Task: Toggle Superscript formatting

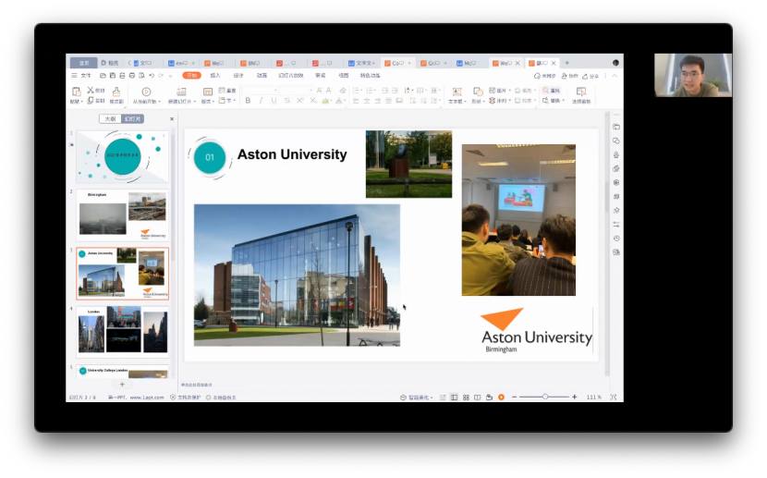Action: pos(299,100)
